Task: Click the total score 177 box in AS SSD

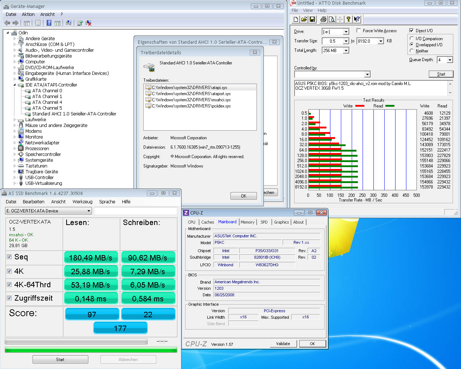Action: [x=120, y=328]
